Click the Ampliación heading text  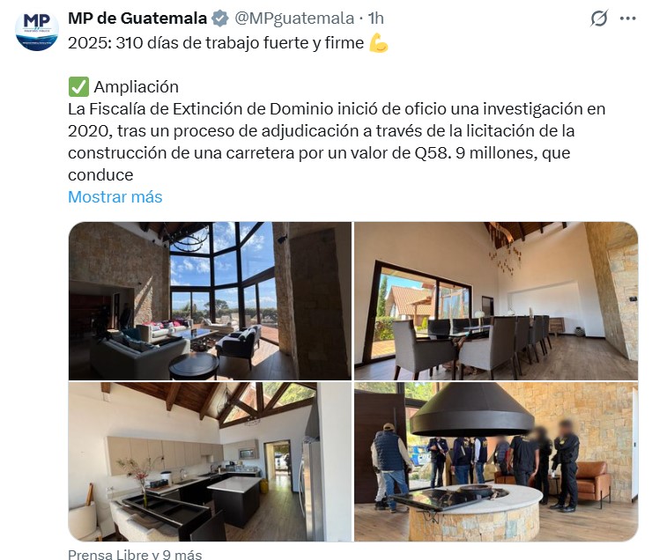(137, 87)
